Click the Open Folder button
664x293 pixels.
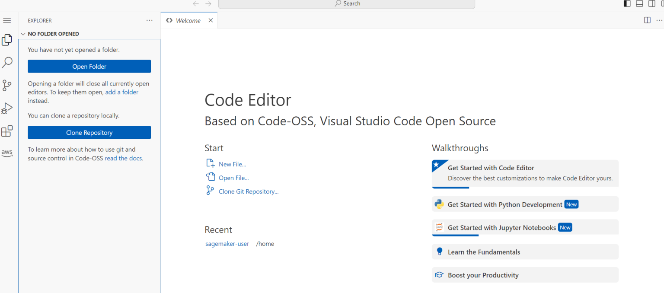pos(89,66)
